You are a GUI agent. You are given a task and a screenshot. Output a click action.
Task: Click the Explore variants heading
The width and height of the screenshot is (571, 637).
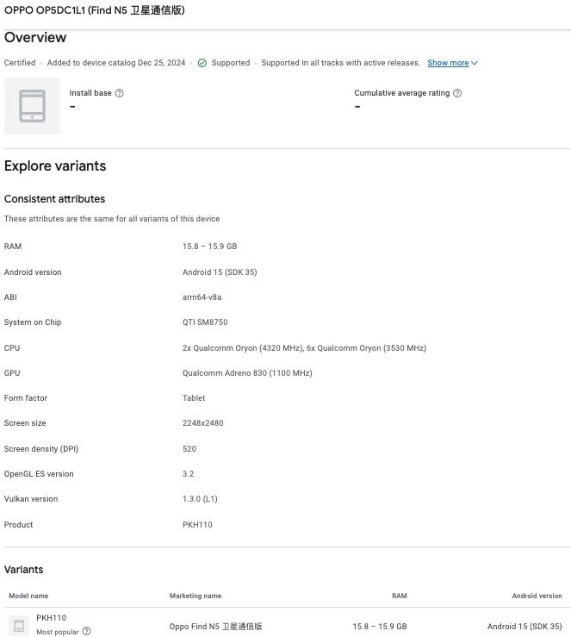coord(55,166)
